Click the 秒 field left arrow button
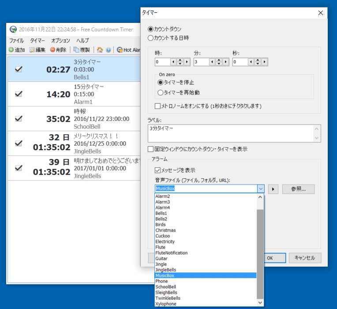 [251, 62]
